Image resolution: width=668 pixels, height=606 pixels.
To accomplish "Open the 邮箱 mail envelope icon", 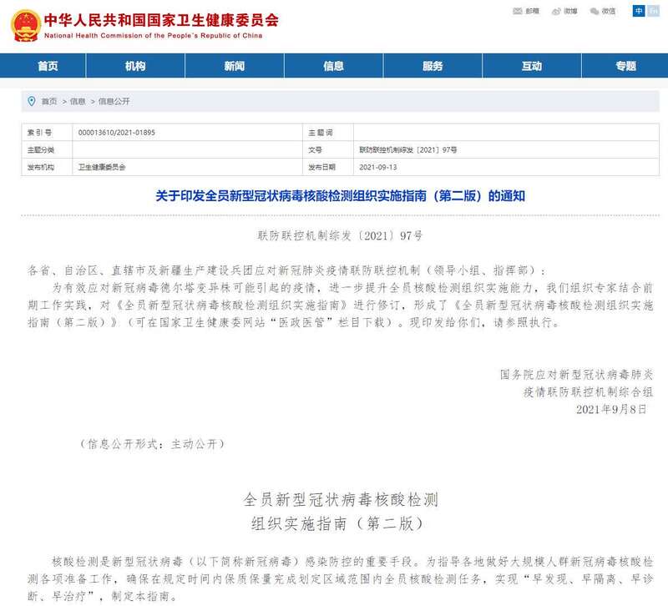I will [518, 11].
